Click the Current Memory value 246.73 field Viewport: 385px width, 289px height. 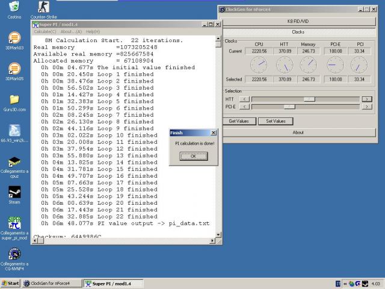(x=309, y=51)
